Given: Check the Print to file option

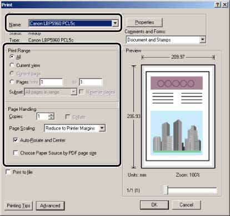Looking at the screenshot, I should click(8, 172).
